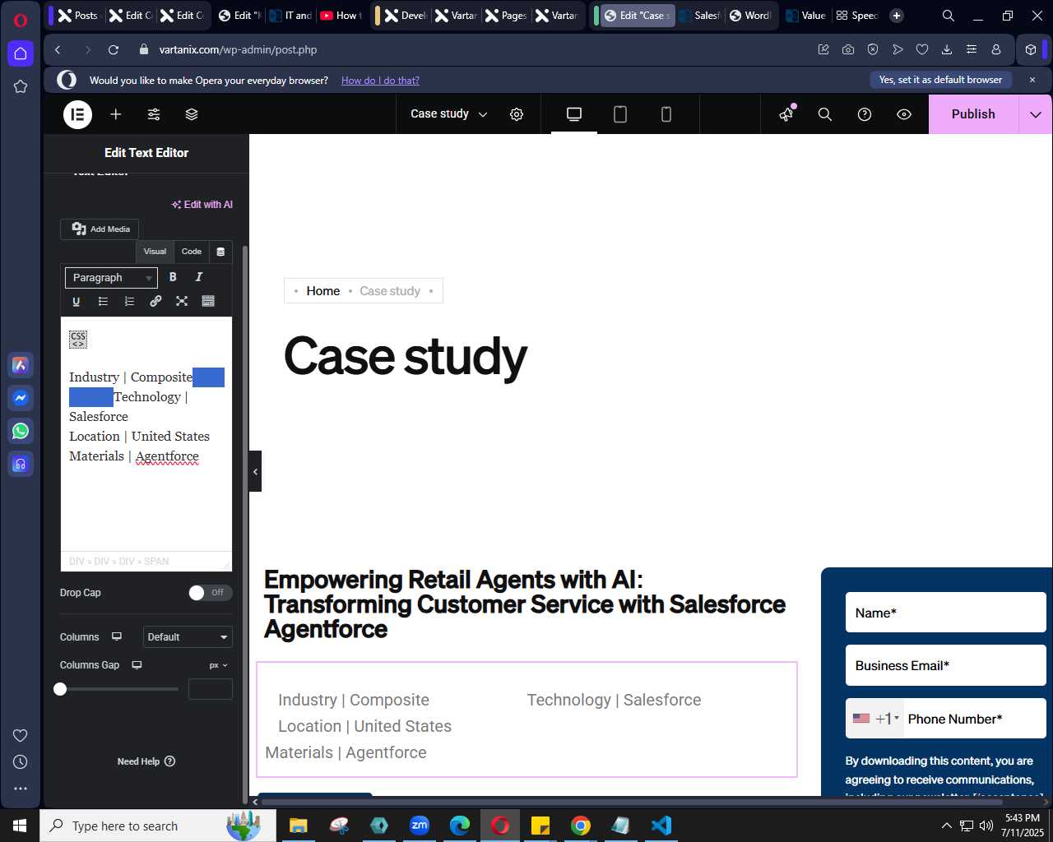Click Edit with AI link
Screen dimensions: 1053x842
point(202,205)
